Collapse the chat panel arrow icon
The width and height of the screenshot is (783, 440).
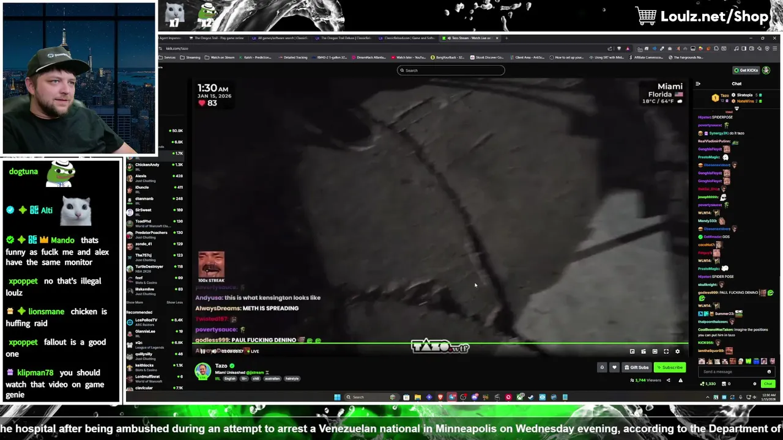pyautogui.click(x=698, y=84)
